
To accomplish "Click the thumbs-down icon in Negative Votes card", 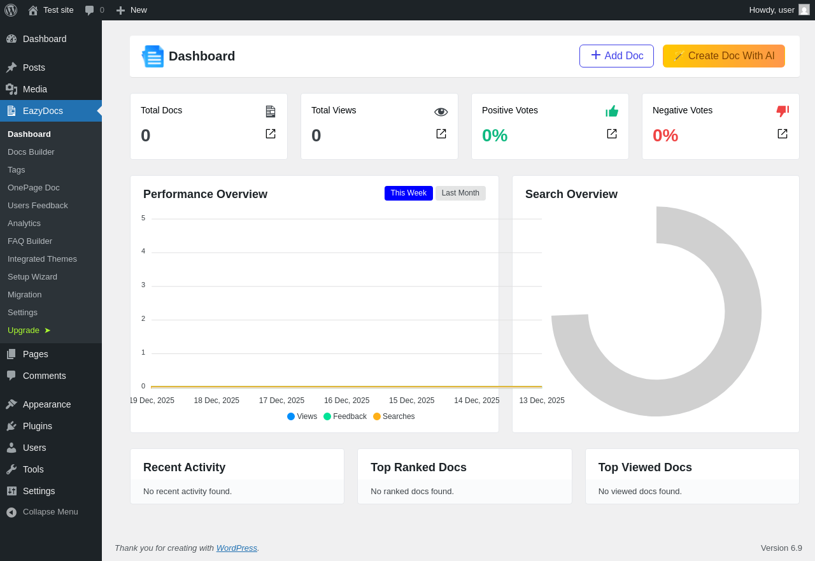I will pyautogui.click(x=783, y=111).
